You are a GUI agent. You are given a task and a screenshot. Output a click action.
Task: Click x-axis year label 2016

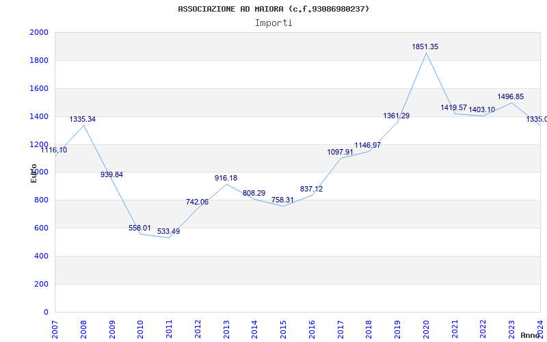(x=312, y=330)
